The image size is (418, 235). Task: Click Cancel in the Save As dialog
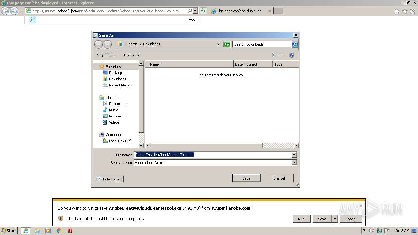pos(279,178)
